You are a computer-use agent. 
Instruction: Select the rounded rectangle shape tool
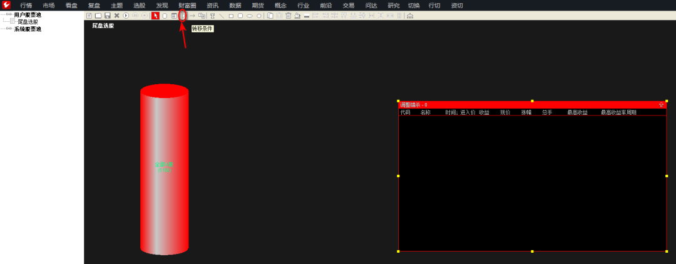(x=240, y=16)
